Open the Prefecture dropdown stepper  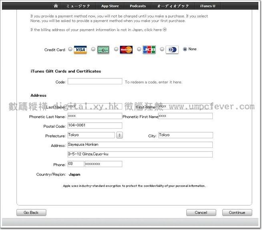(119, 136)
